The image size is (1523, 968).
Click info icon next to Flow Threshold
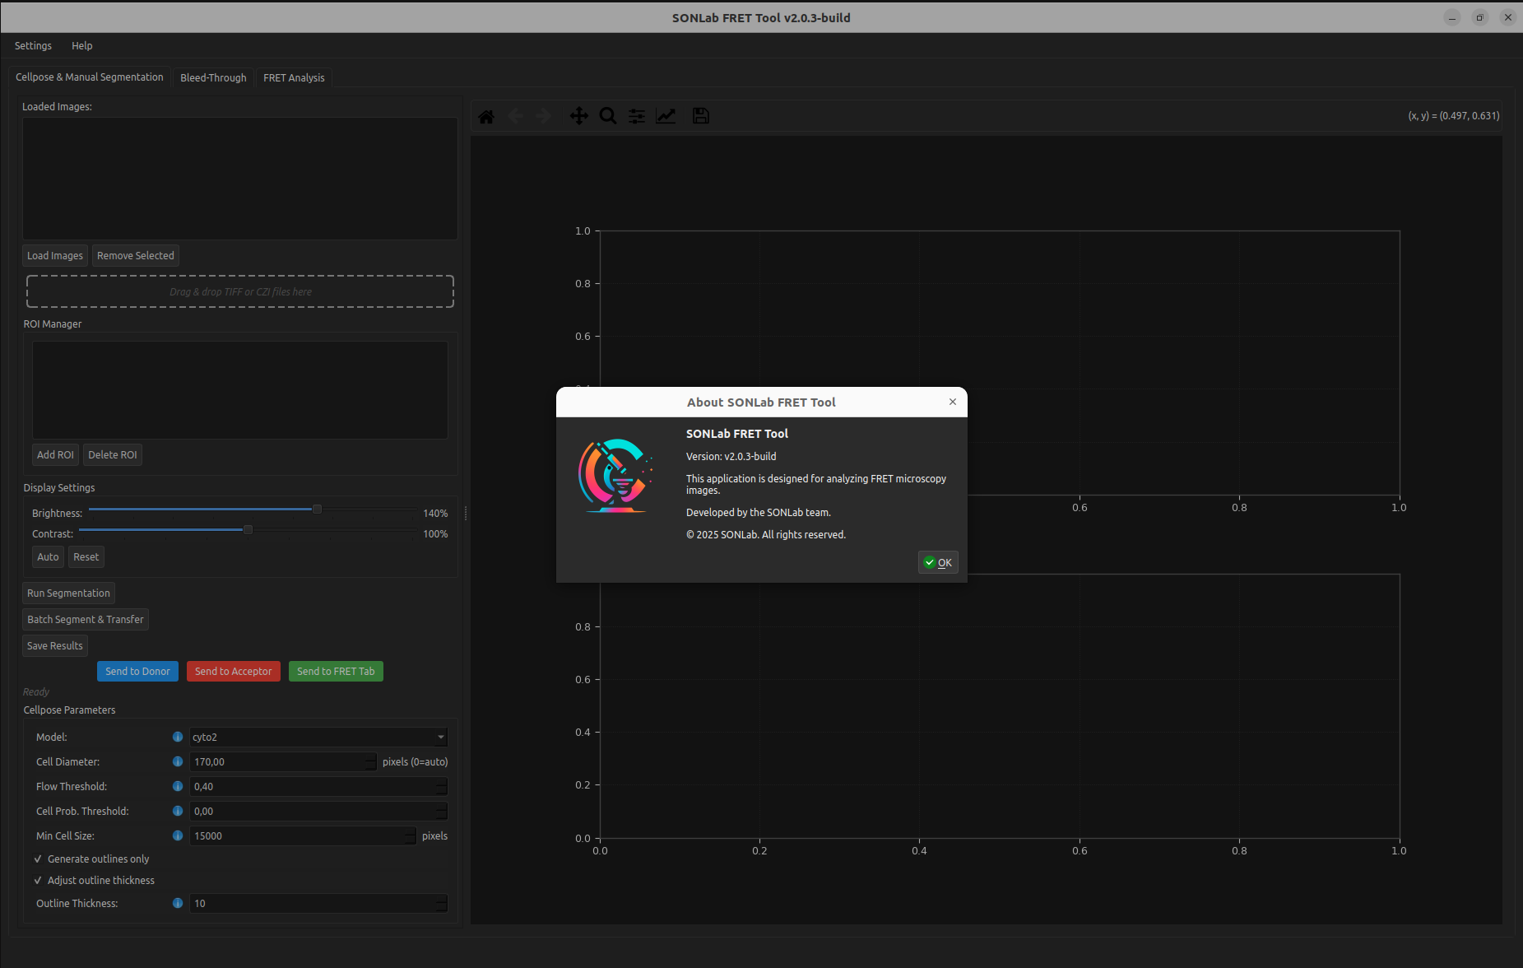pyautogui.click(x=178, y=786)
